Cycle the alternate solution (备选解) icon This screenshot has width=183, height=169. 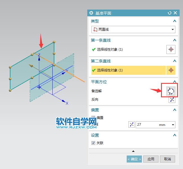pyautogui.click(x=171, y=91)
